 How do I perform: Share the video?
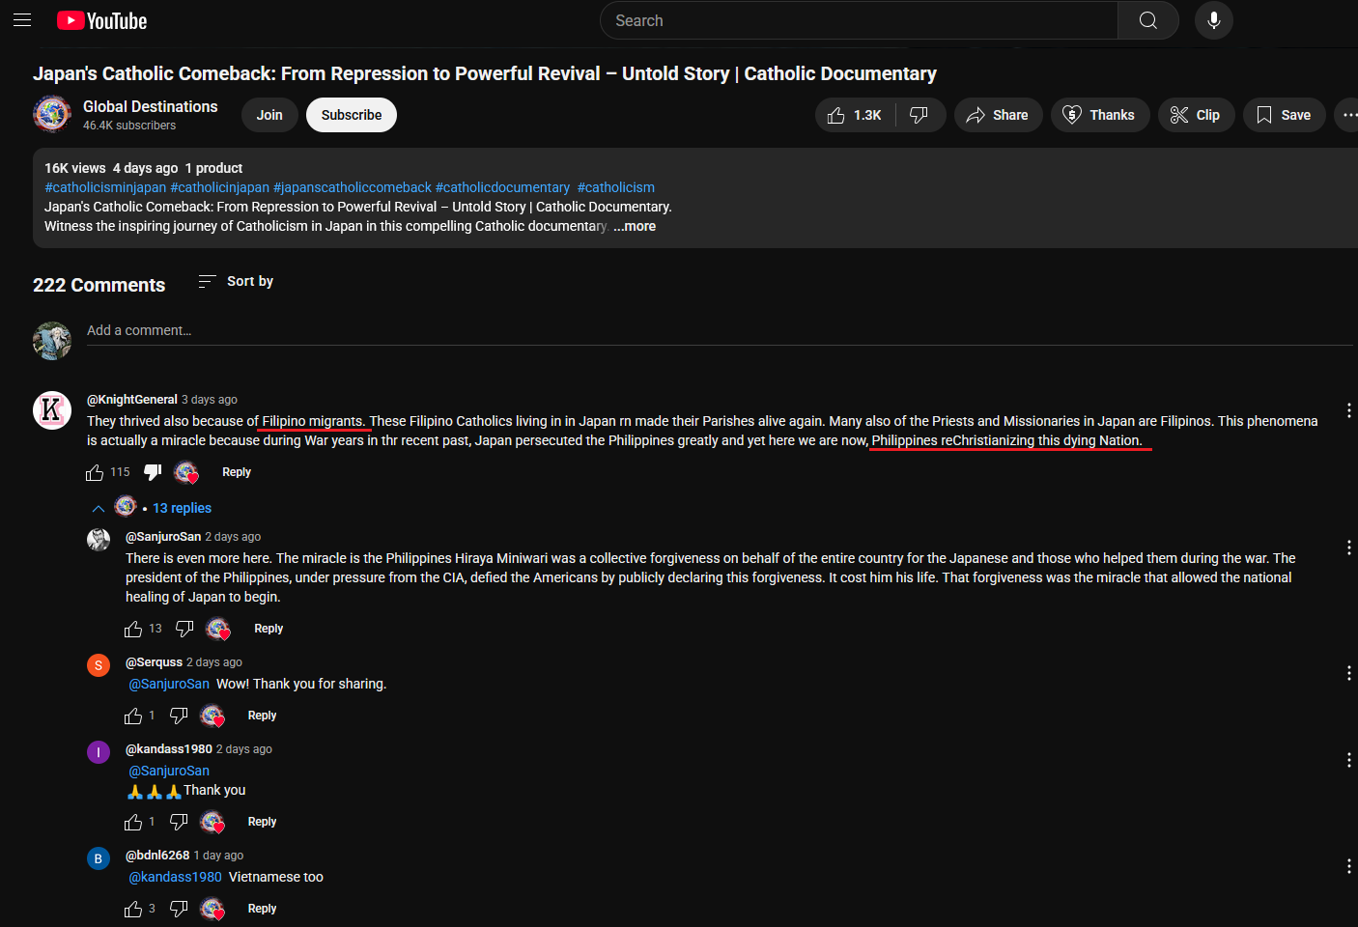[x=998, y=115]
